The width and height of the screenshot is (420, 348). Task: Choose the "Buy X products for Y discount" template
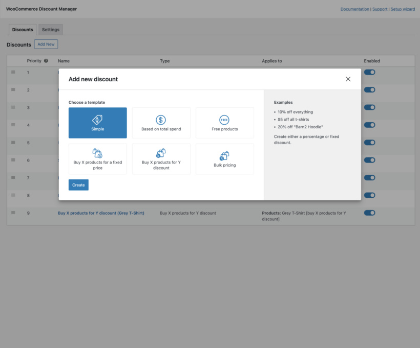click(161, 158)
